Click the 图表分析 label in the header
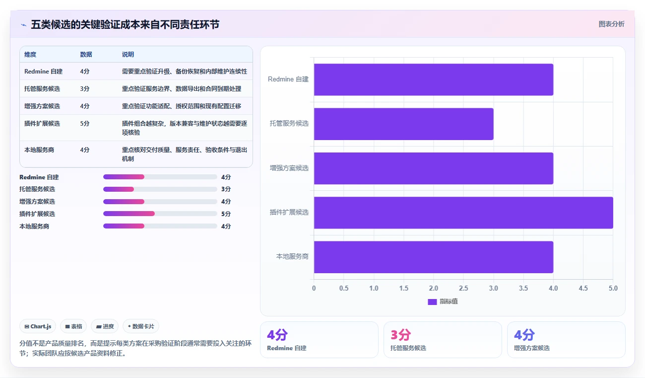The image size is (645, 378). click(611, 24)
